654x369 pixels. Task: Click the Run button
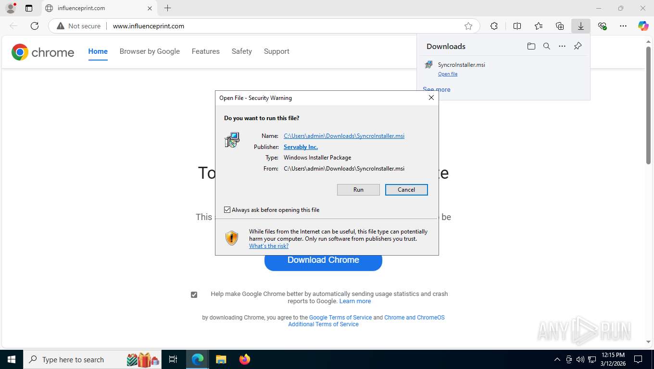click(358, 190)
